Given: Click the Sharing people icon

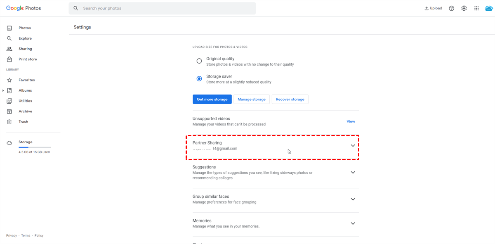Looking at the screenshot, I should click(x=9, y=49).
